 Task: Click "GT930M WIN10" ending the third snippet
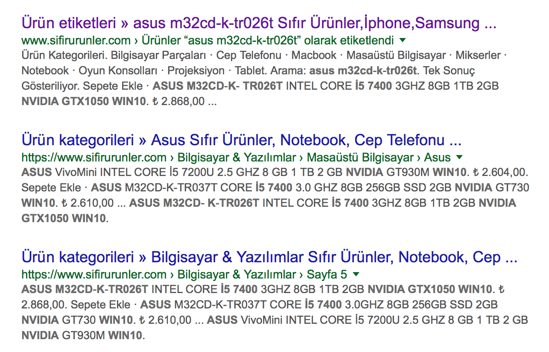click(101, 335)
